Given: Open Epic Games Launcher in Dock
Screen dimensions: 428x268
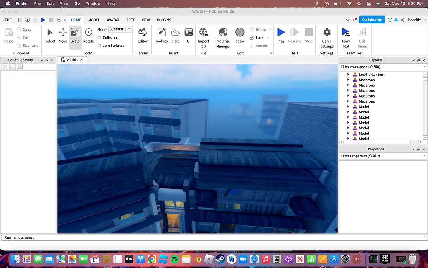Looking at the screenshot, I should point(385,259).
